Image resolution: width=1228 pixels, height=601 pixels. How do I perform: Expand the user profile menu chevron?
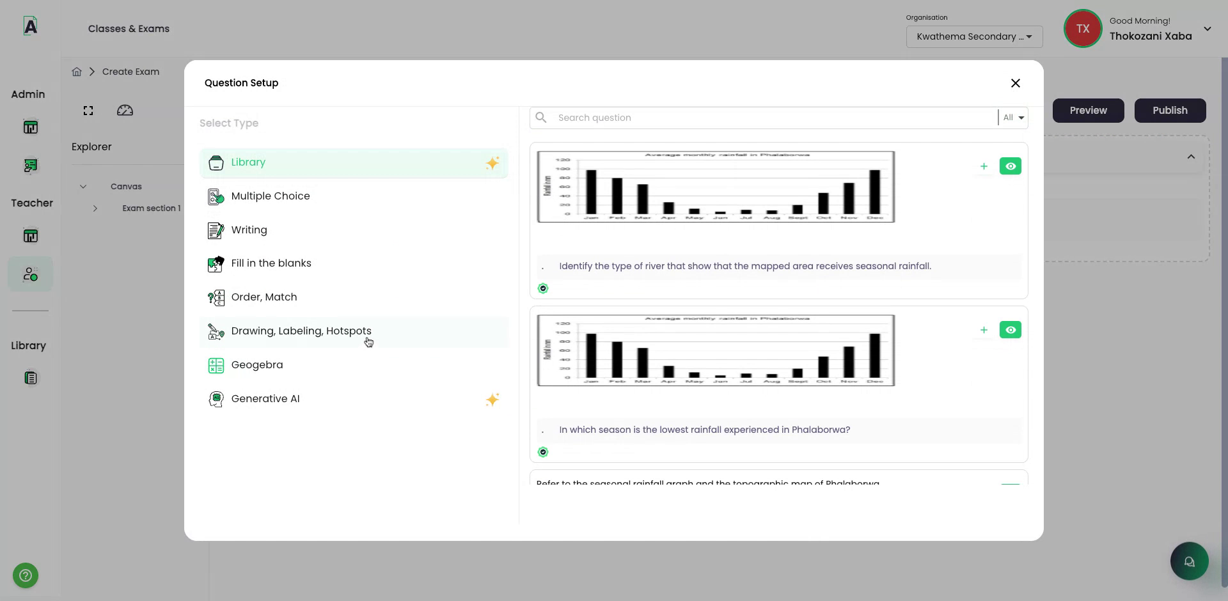[1207, 29]
